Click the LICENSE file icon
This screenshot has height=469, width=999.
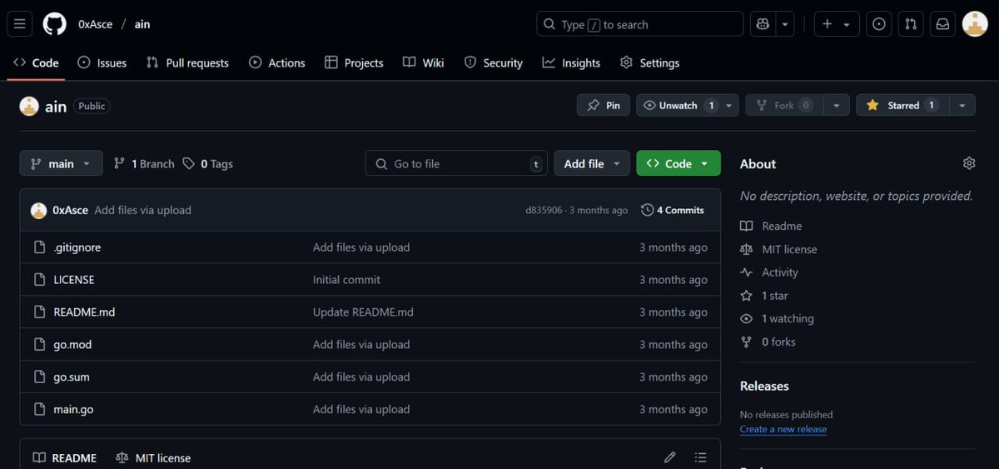point(39,280)
